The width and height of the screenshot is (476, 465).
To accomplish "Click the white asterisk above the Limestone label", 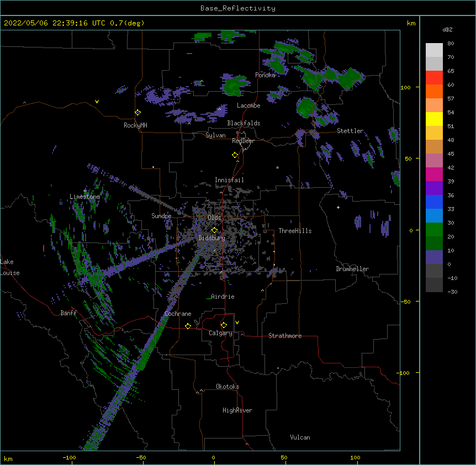I will click(84, 191).
